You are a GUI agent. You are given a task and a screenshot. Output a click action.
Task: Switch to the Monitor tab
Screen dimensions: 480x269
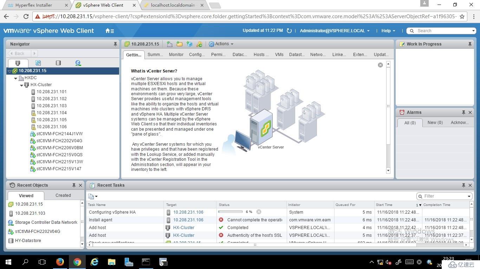tap(176, 55)
